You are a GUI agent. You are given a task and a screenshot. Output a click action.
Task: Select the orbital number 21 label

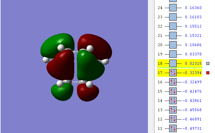[160, 36]
